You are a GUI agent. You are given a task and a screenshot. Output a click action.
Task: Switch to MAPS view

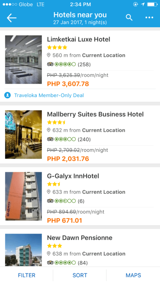point(133,275)
